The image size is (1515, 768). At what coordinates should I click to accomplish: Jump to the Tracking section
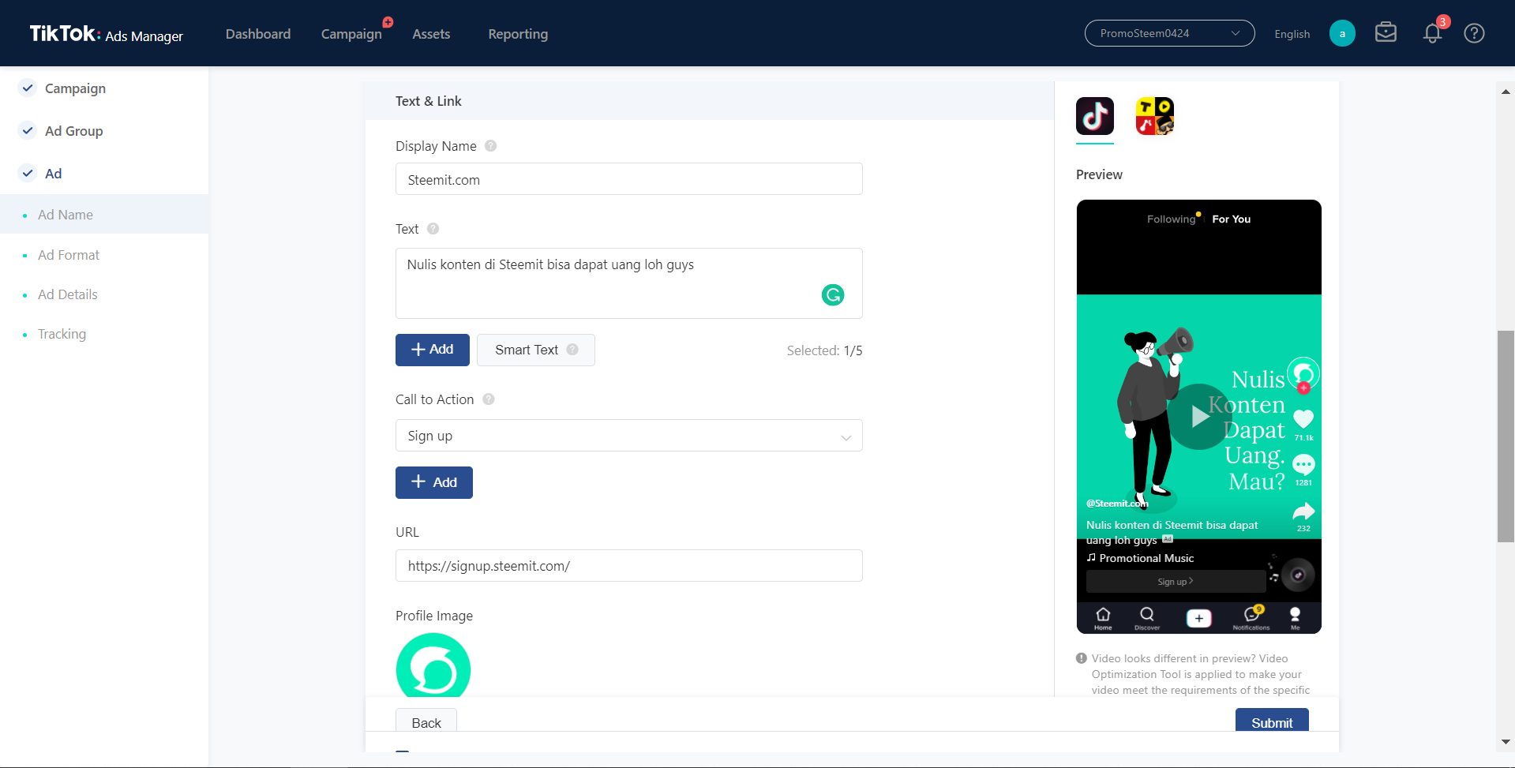pos(62,334)
